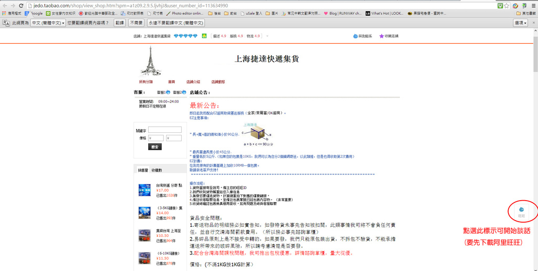Viewport: 538px width, 271px height.
Task: Reload the page with the refresh icon
Action: pyautogui.click(x=21, y=5)
